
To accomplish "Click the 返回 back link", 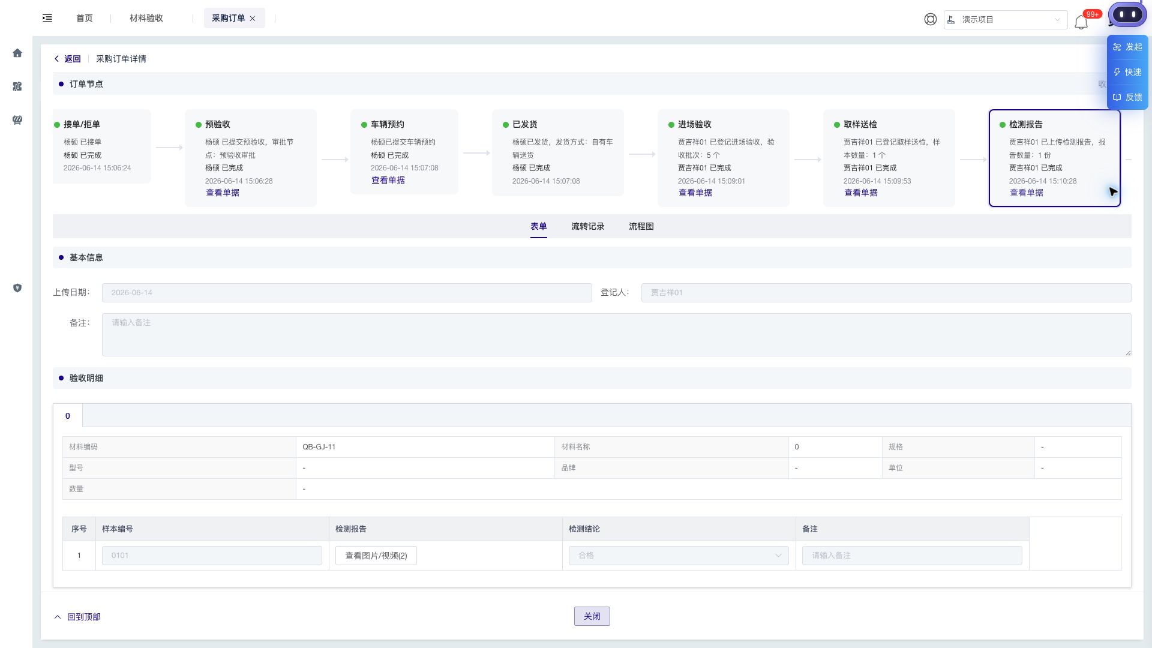I will click(67, 59).
